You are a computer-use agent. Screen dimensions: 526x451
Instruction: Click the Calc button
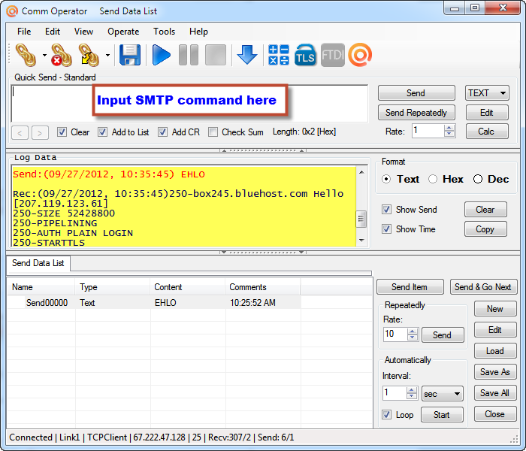(x=487, y=132)
